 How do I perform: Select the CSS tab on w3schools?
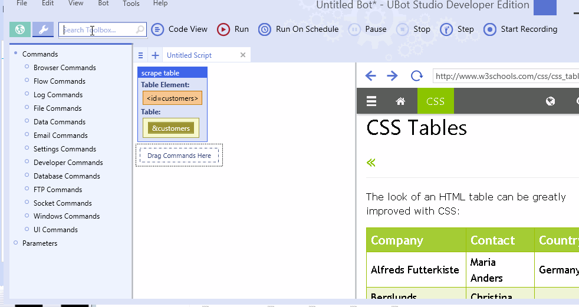click(435, 101)
